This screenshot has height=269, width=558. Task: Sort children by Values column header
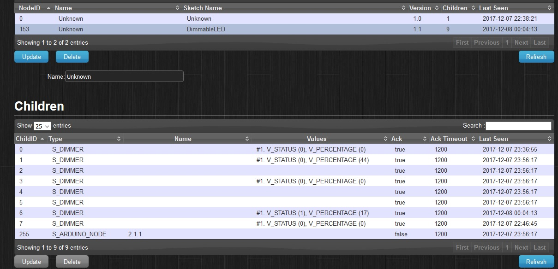316,139
